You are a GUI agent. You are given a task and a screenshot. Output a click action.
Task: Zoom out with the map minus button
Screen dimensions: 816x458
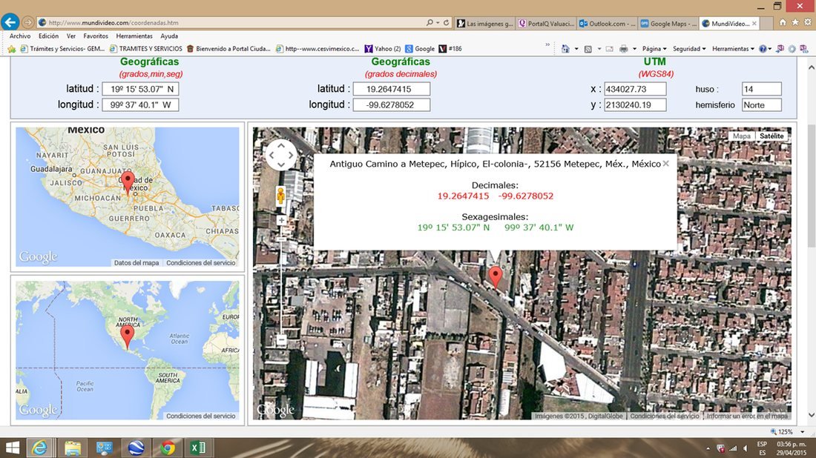pyautogui.click(x=281, y=340)
